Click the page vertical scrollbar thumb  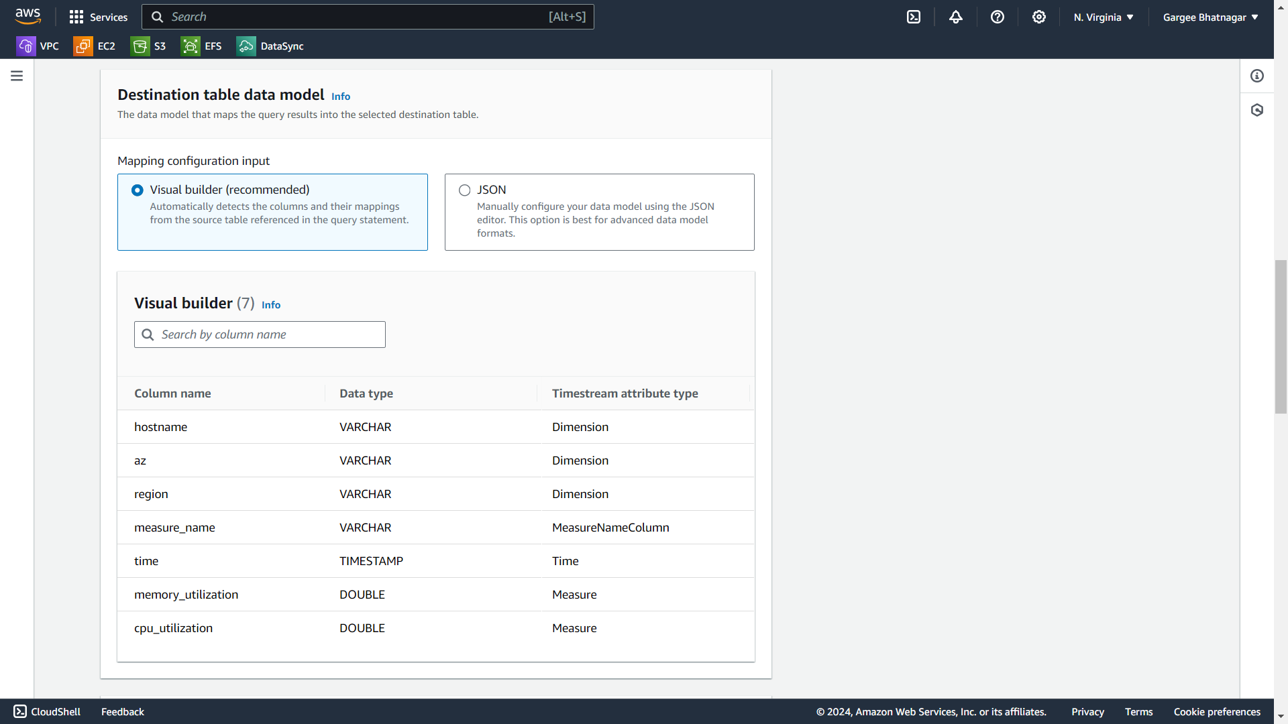1281,337
